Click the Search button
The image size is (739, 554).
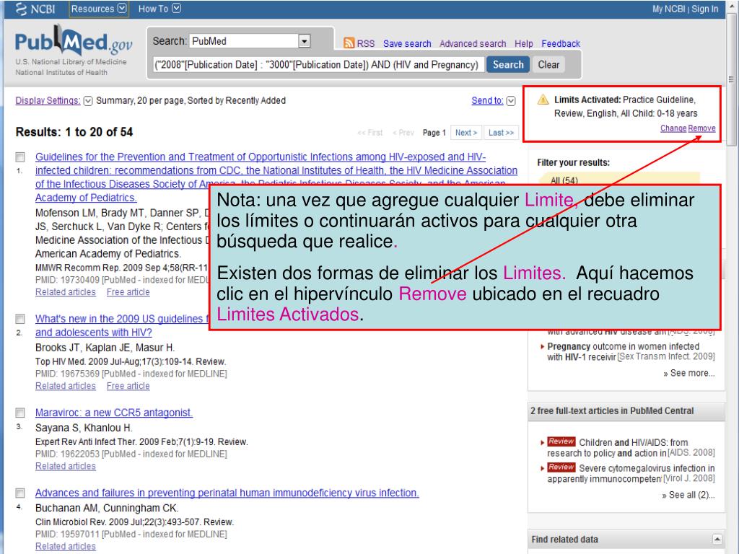click(508, 64)
